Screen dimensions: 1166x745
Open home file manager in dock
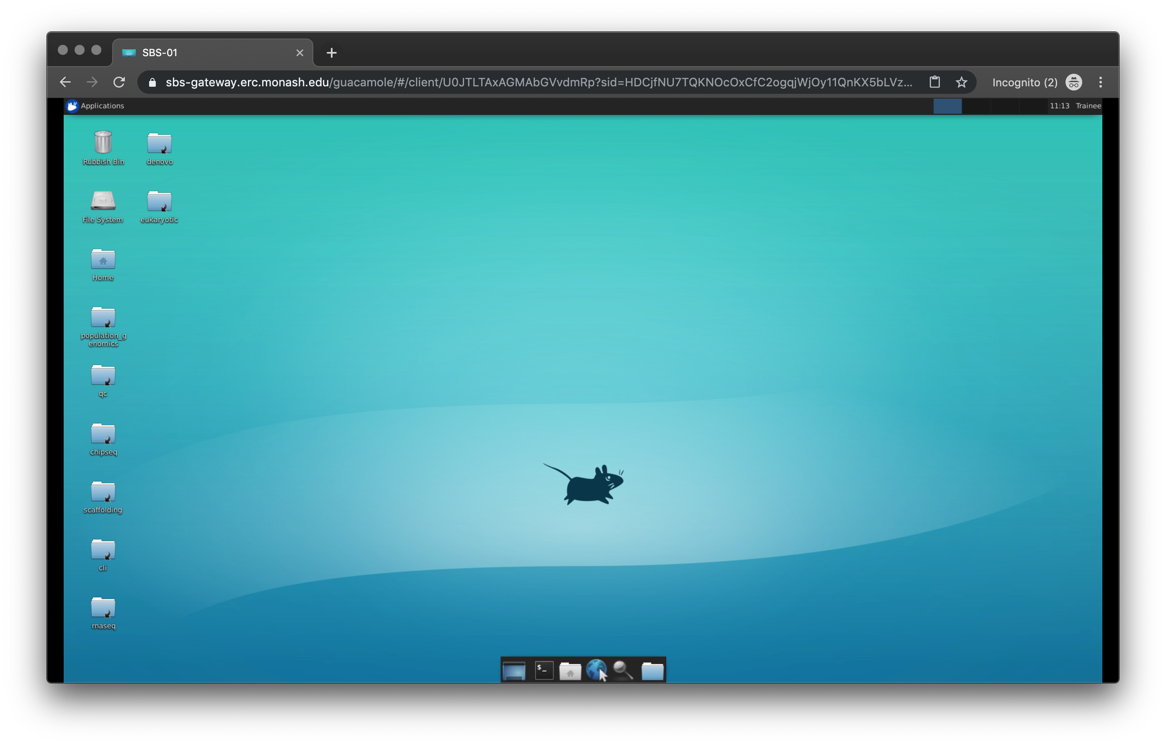pyautogui.click(x=570, y=671)
